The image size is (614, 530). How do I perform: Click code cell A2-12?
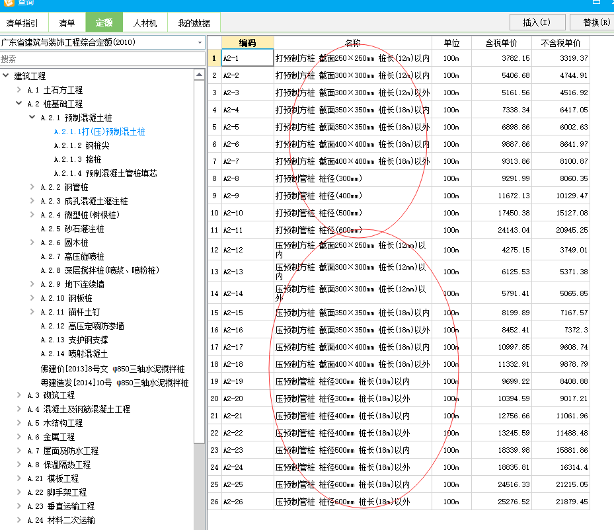[x=247, y=250]
